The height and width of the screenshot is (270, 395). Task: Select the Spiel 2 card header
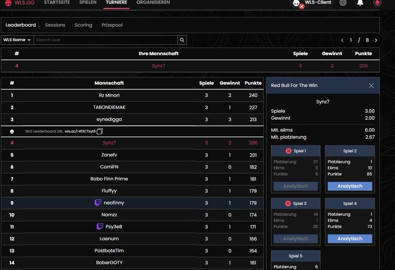tap(350, 151)
